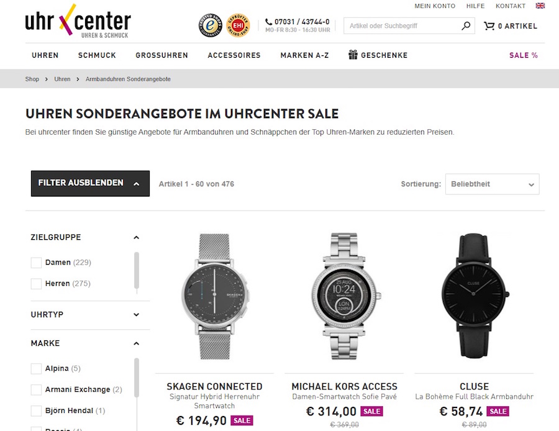559x431 pixels.
Task: Click the uhrcenter logo
Action: pyautogui.click(x=78, y=22)
